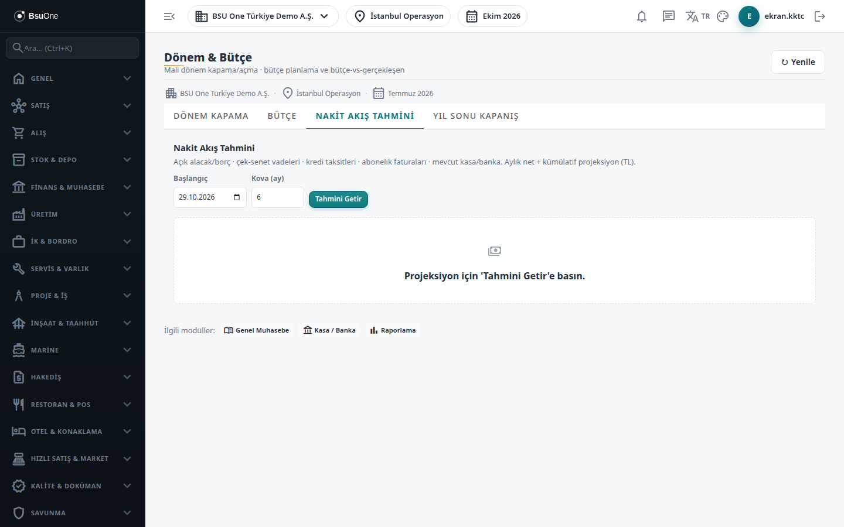Click the İK & Bordro briefcase icon

coord(19,241)
